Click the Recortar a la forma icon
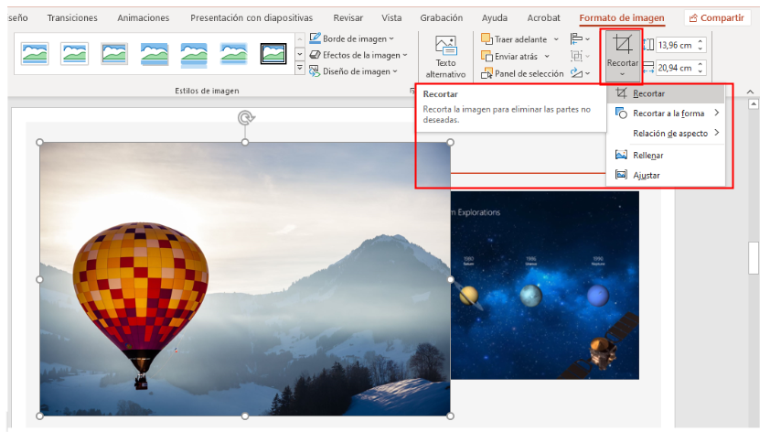This screenshot has width=770, height=432. [x=621, y=113]
